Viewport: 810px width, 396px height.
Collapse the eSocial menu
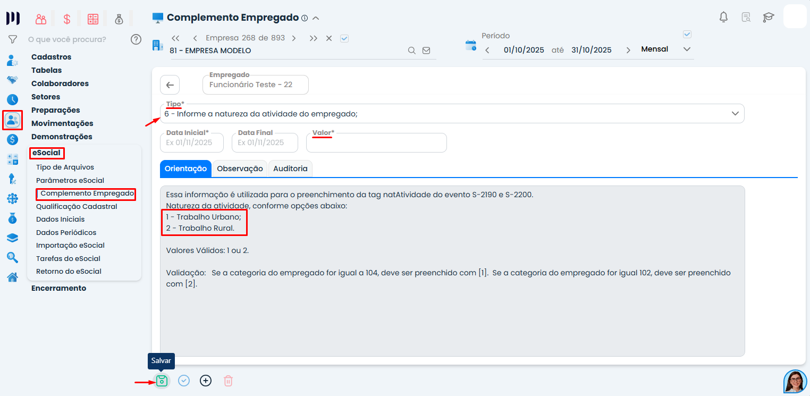pos(46,153)
